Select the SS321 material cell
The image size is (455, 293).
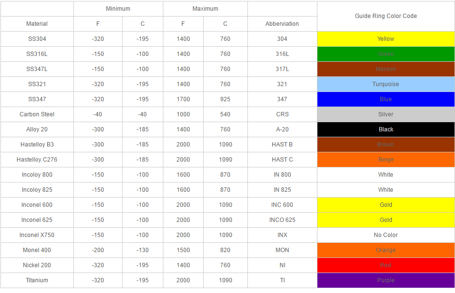pyautogui.click(x=37, y=84)
